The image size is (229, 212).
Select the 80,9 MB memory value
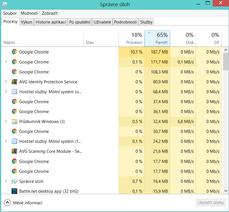pos(158,82)
